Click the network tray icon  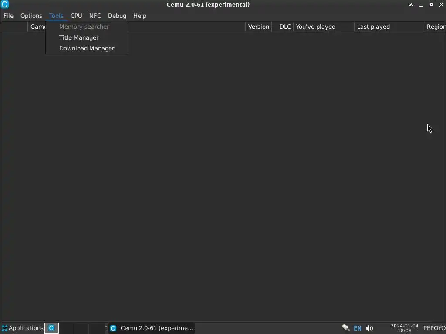346,328
